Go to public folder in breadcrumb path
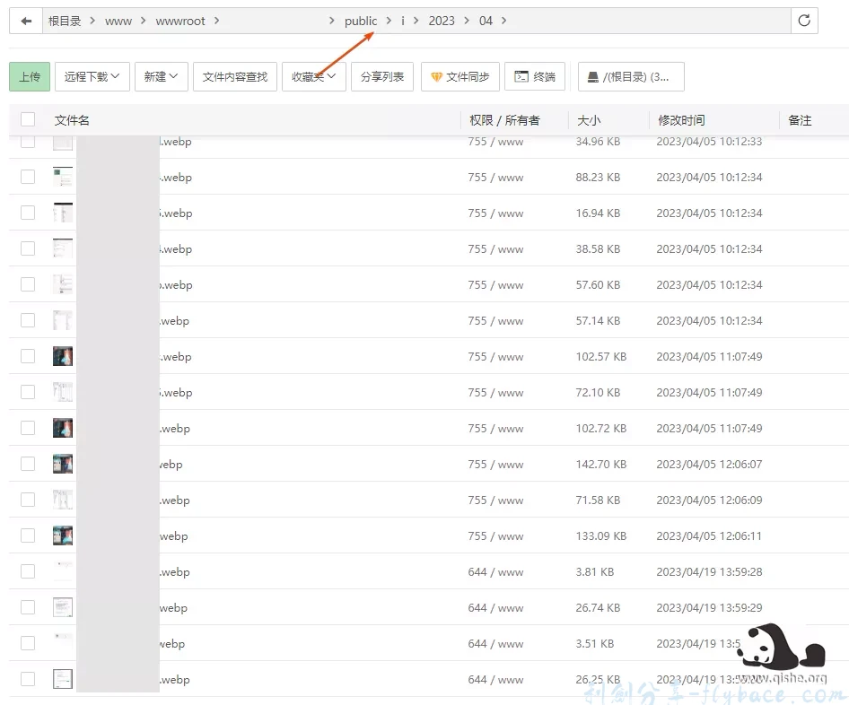The height and width of the screenshot is (705, 849). point(361,21)
